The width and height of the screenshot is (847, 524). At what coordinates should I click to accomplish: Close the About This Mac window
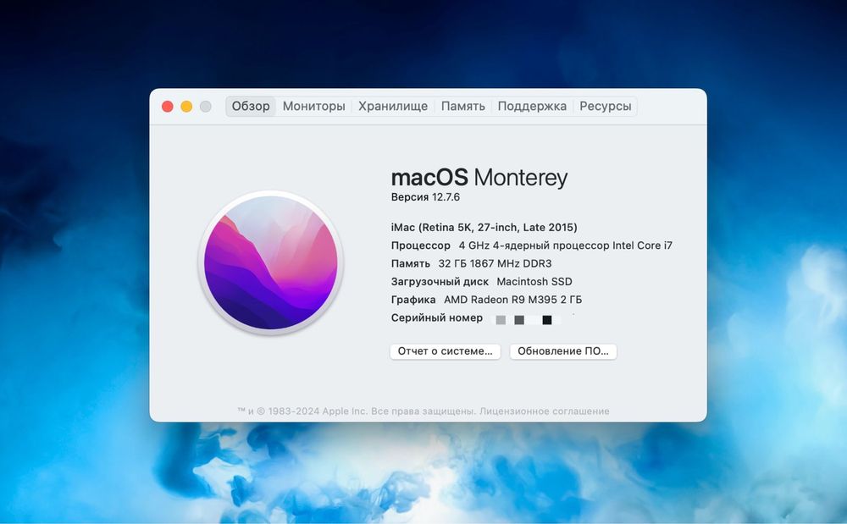[x=168, y=107]
